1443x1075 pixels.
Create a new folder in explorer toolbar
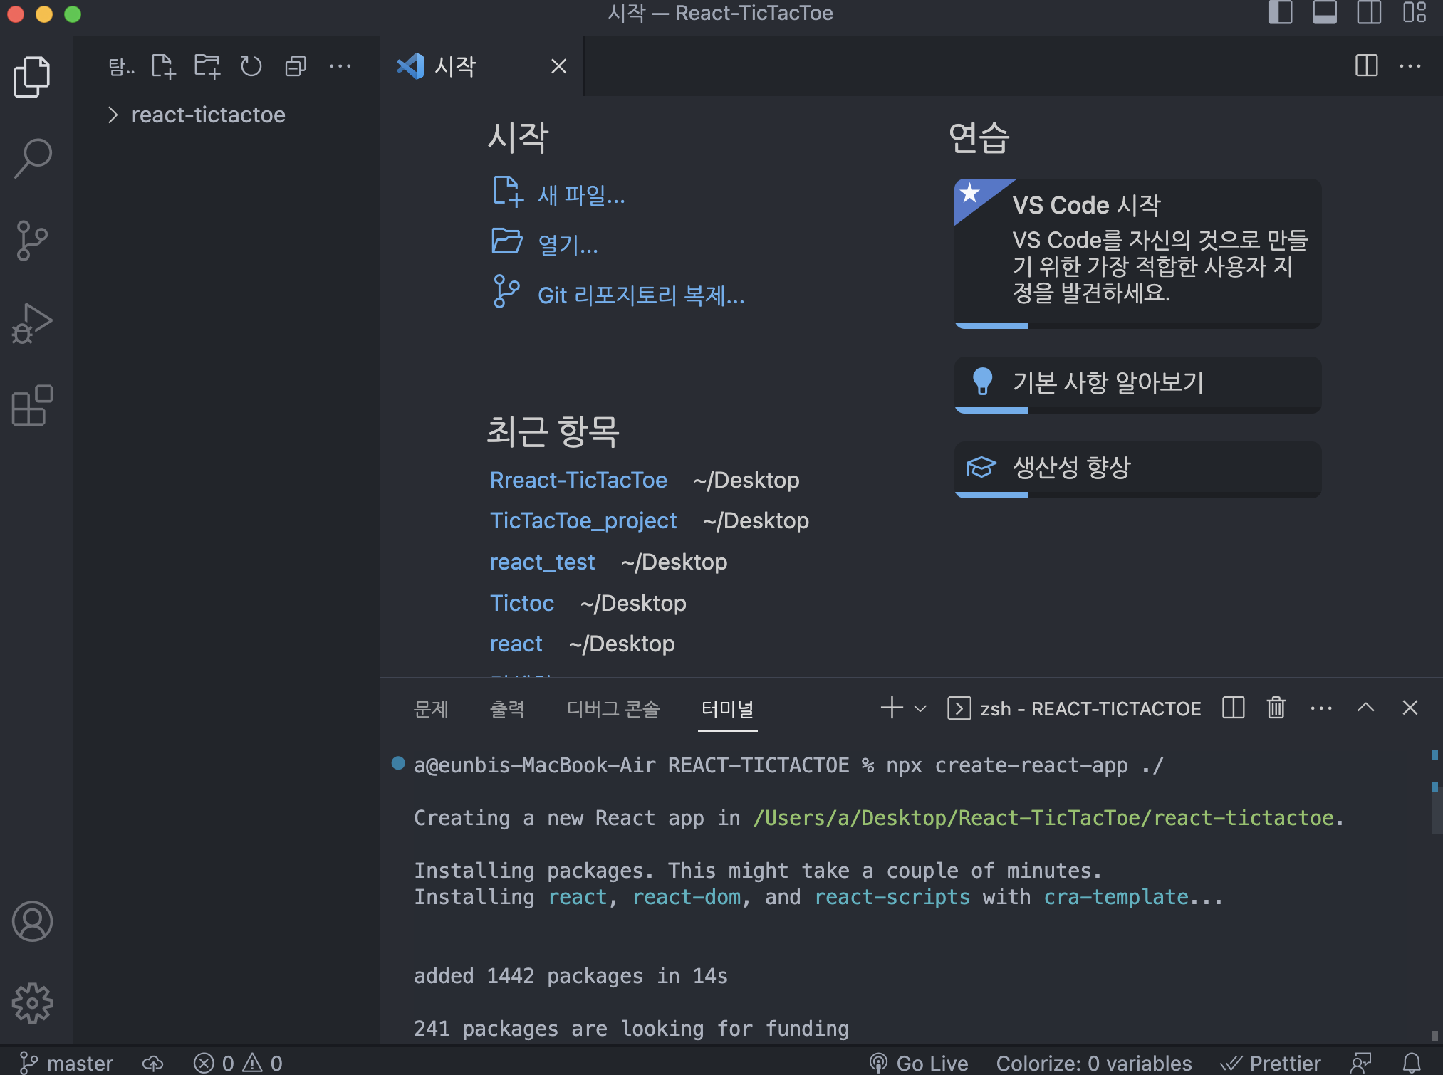207,67
